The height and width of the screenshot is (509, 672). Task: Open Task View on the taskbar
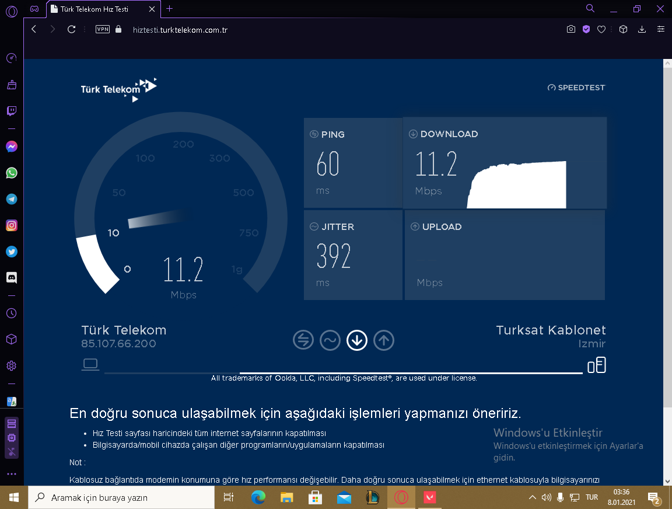(x=229, y=497)
